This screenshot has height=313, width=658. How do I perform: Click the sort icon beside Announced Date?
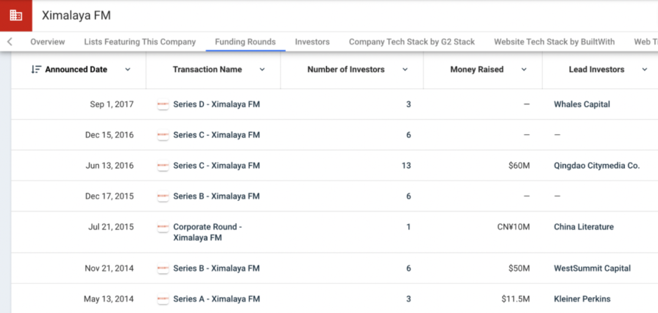36,69
